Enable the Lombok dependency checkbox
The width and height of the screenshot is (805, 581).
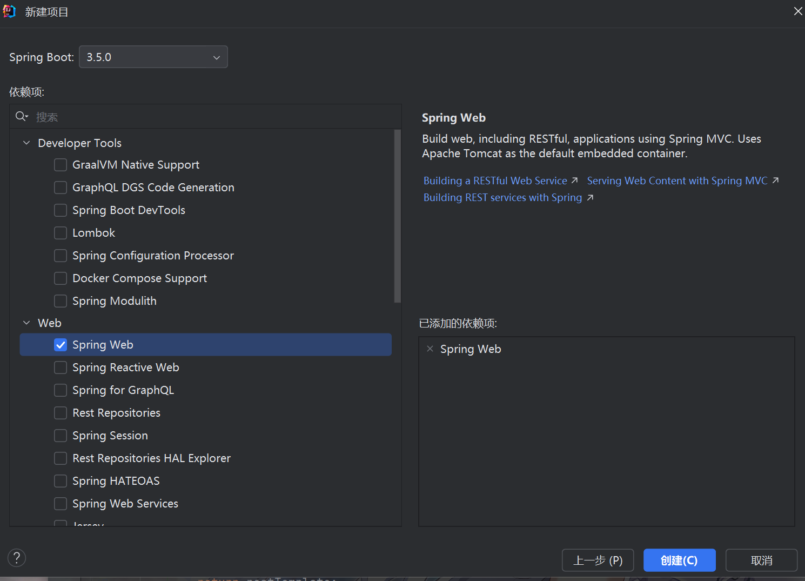click(x=61, y=232)
